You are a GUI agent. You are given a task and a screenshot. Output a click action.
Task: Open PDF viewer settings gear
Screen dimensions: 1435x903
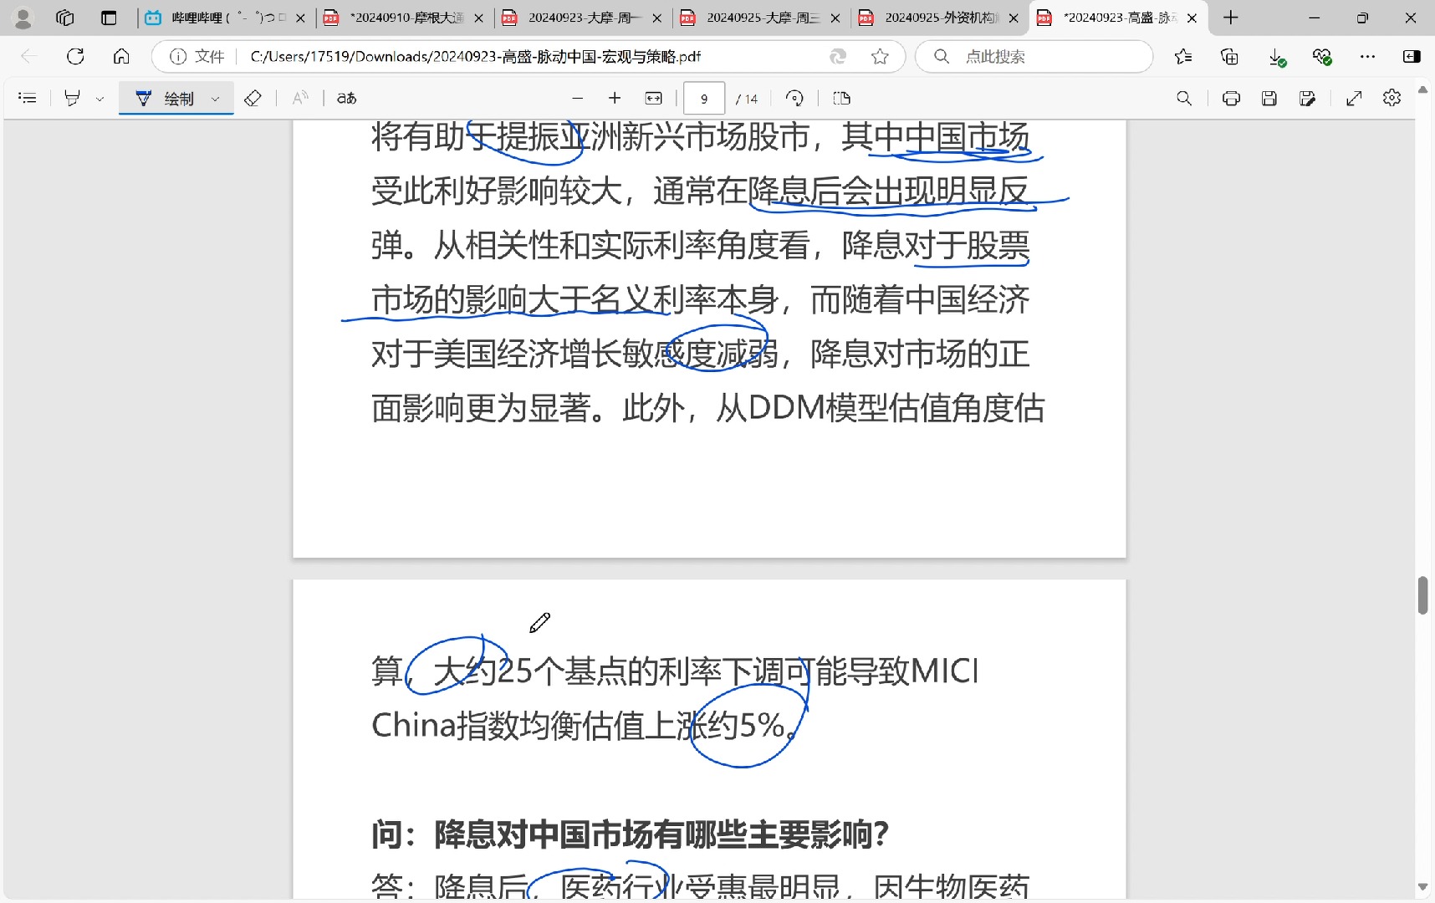click(1392, 99)
